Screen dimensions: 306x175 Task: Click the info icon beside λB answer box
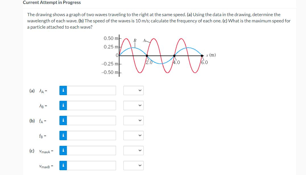click(x=63, y=105)
